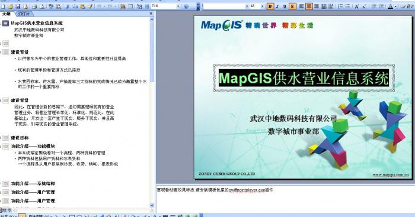The height and width of the screenshot is (217, 415).
Task: Undo the last action
Action: coord(100,7)
